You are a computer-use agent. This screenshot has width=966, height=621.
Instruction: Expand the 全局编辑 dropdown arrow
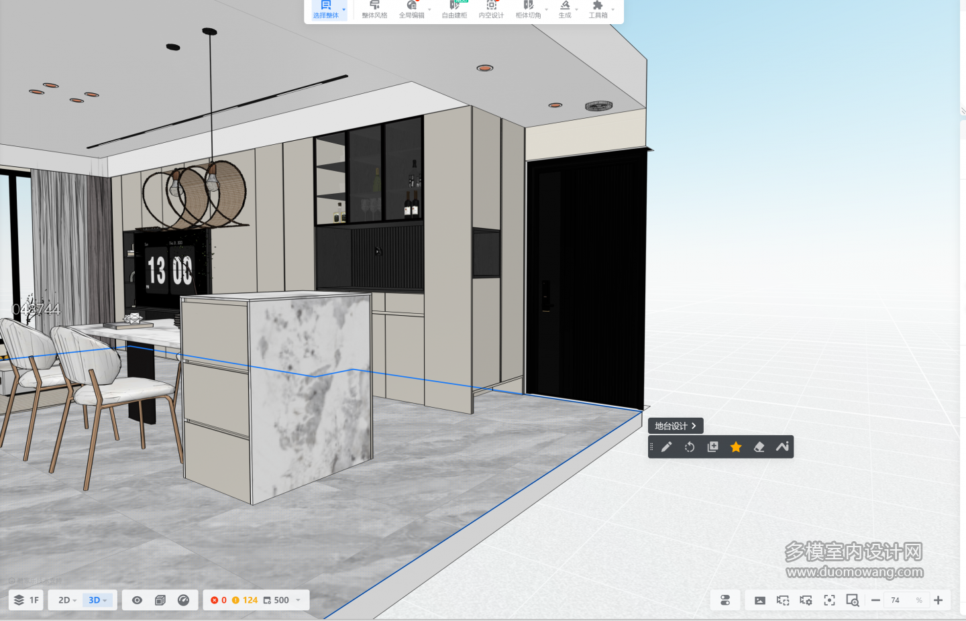[x=429, y=10]
